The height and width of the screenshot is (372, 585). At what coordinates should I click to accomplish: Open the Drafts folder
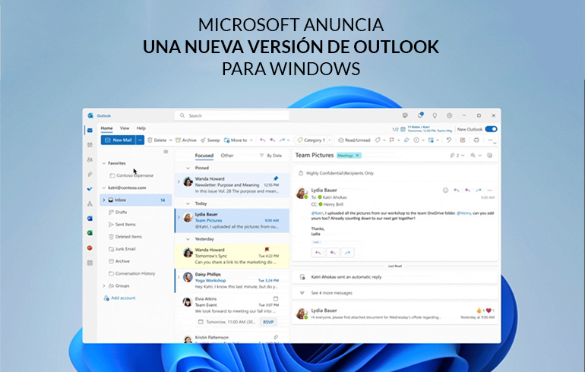[121, 213]
